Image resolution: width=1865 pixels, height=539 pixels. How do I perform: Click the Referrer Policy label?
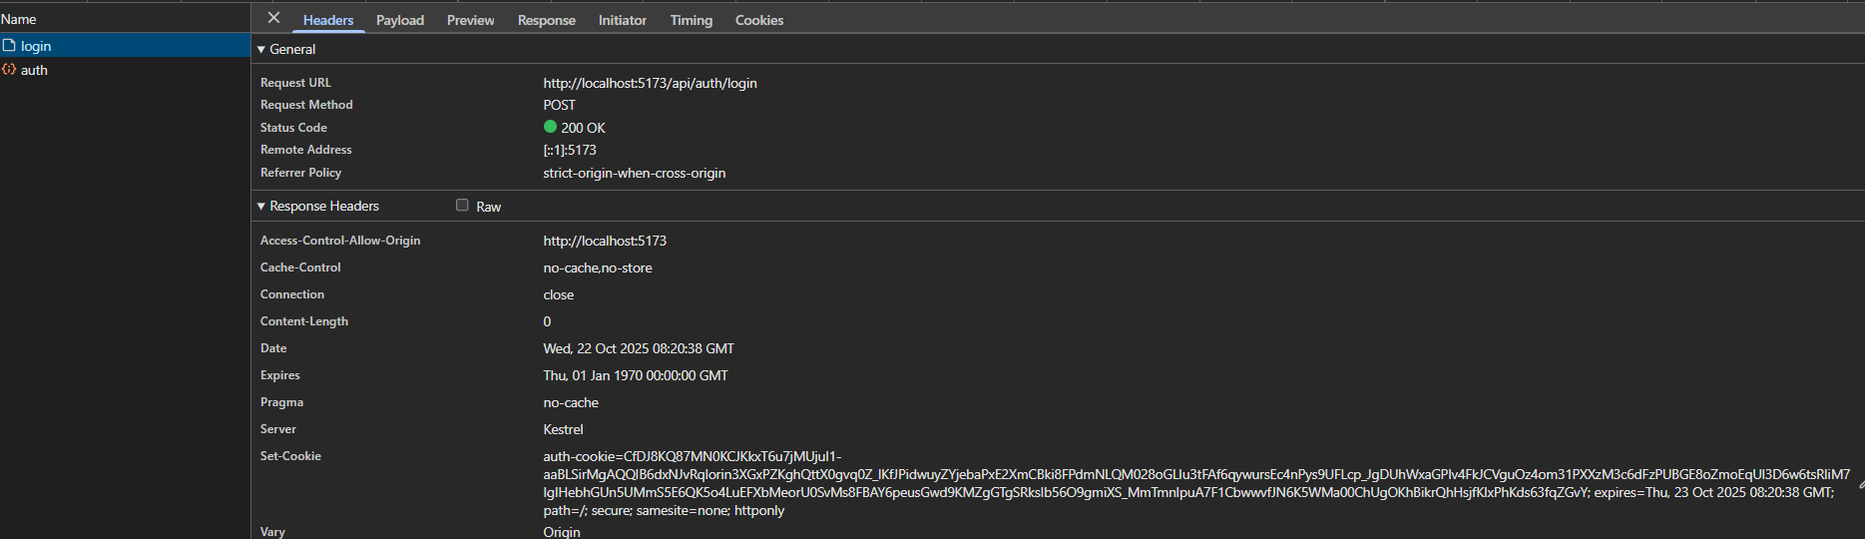pos(300,173)
